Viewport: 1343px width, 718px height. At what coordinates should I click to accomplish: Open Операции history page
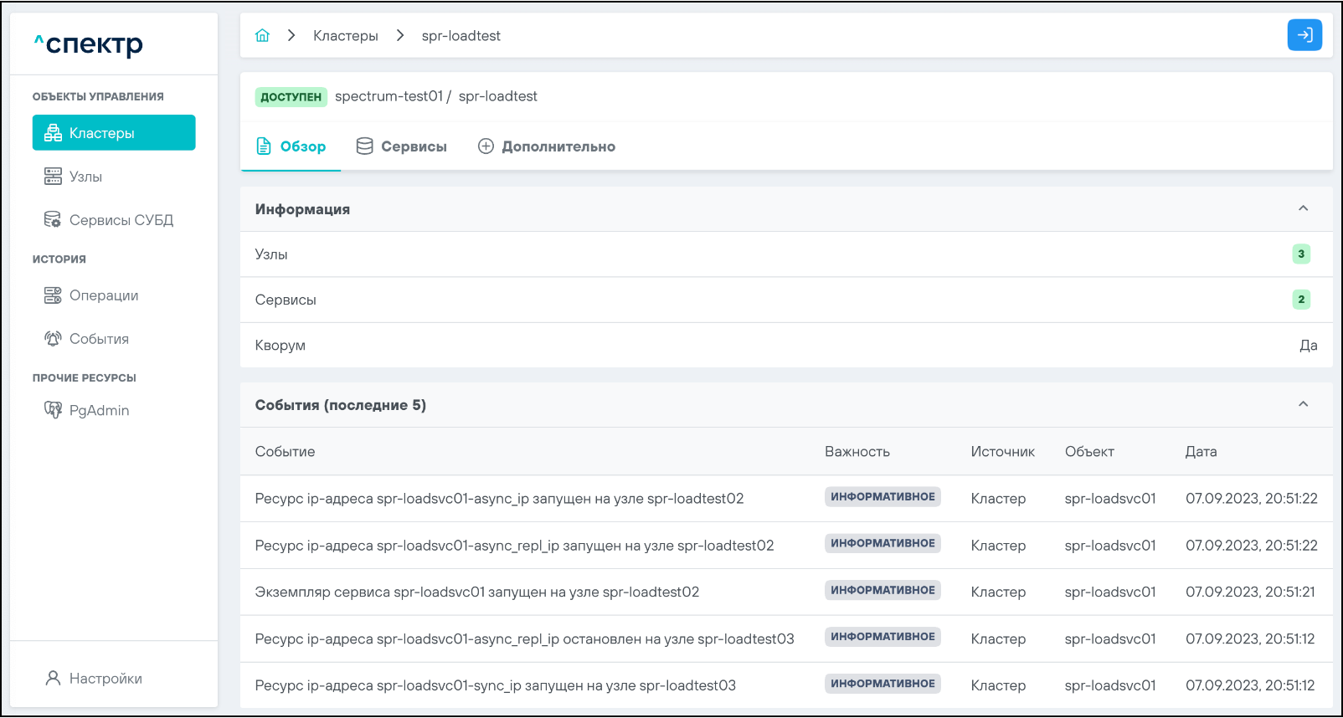(x=104, y=295)
